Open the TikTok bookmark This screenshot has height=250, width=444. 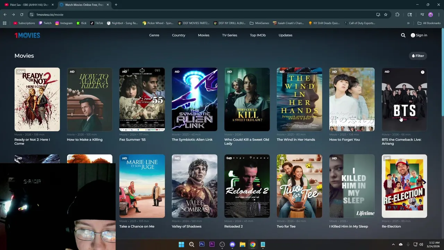click(x=97, y=23)
